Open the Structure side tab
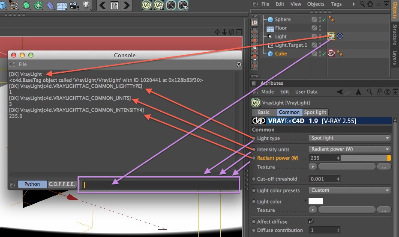Screen dimensions: 399x237 point(395,35)
